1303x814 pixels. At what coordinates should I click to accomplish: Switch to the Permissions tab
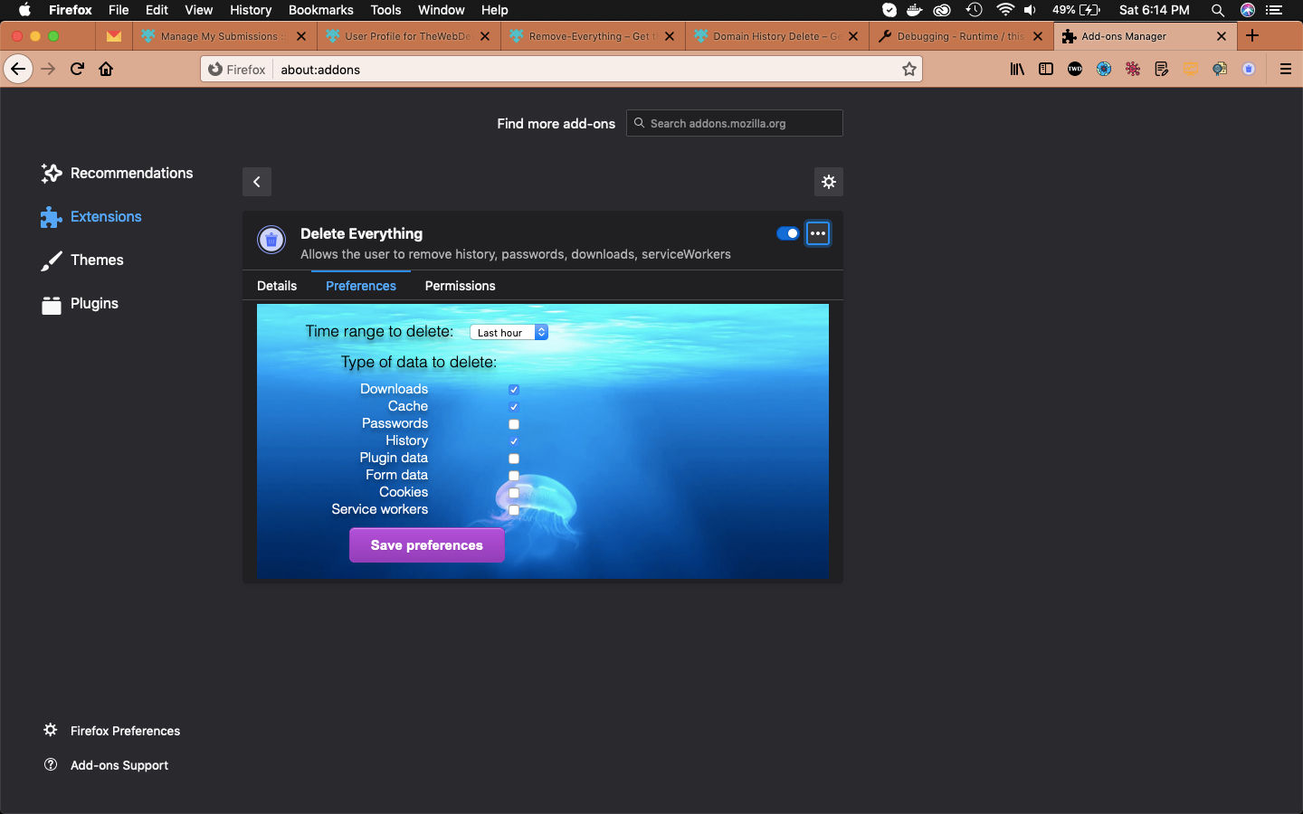click(461, 286)
